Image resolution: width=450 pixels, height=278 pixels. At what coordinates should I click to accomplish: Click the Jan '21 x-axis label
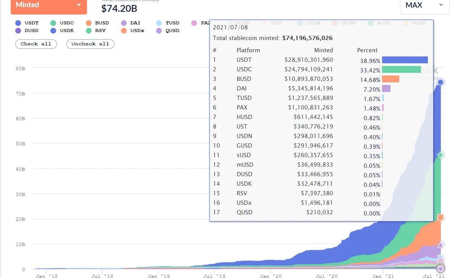[x=383, y=276]
